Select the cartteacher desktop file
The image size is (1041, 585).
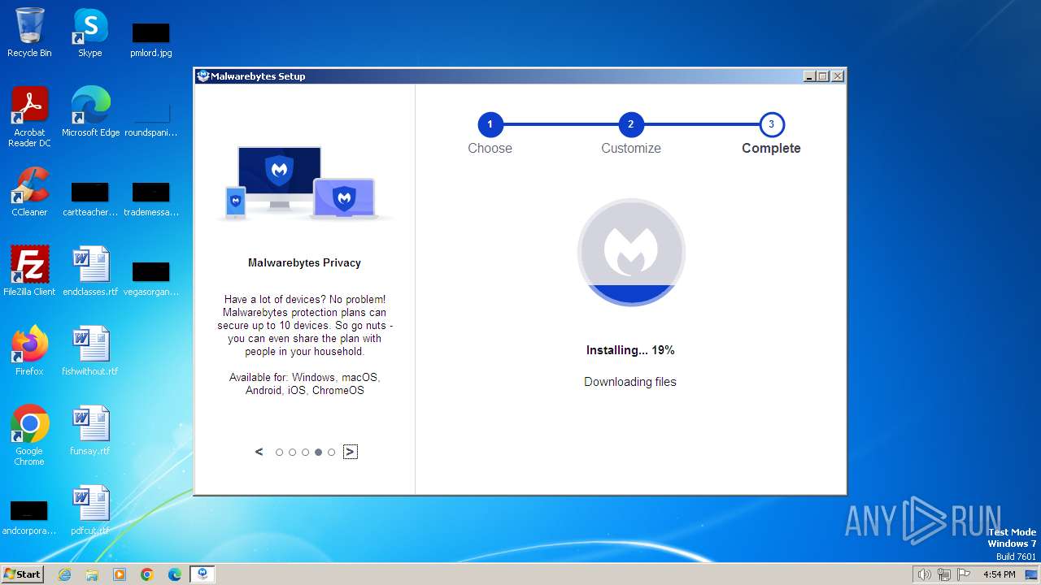[x=89, y=199]
